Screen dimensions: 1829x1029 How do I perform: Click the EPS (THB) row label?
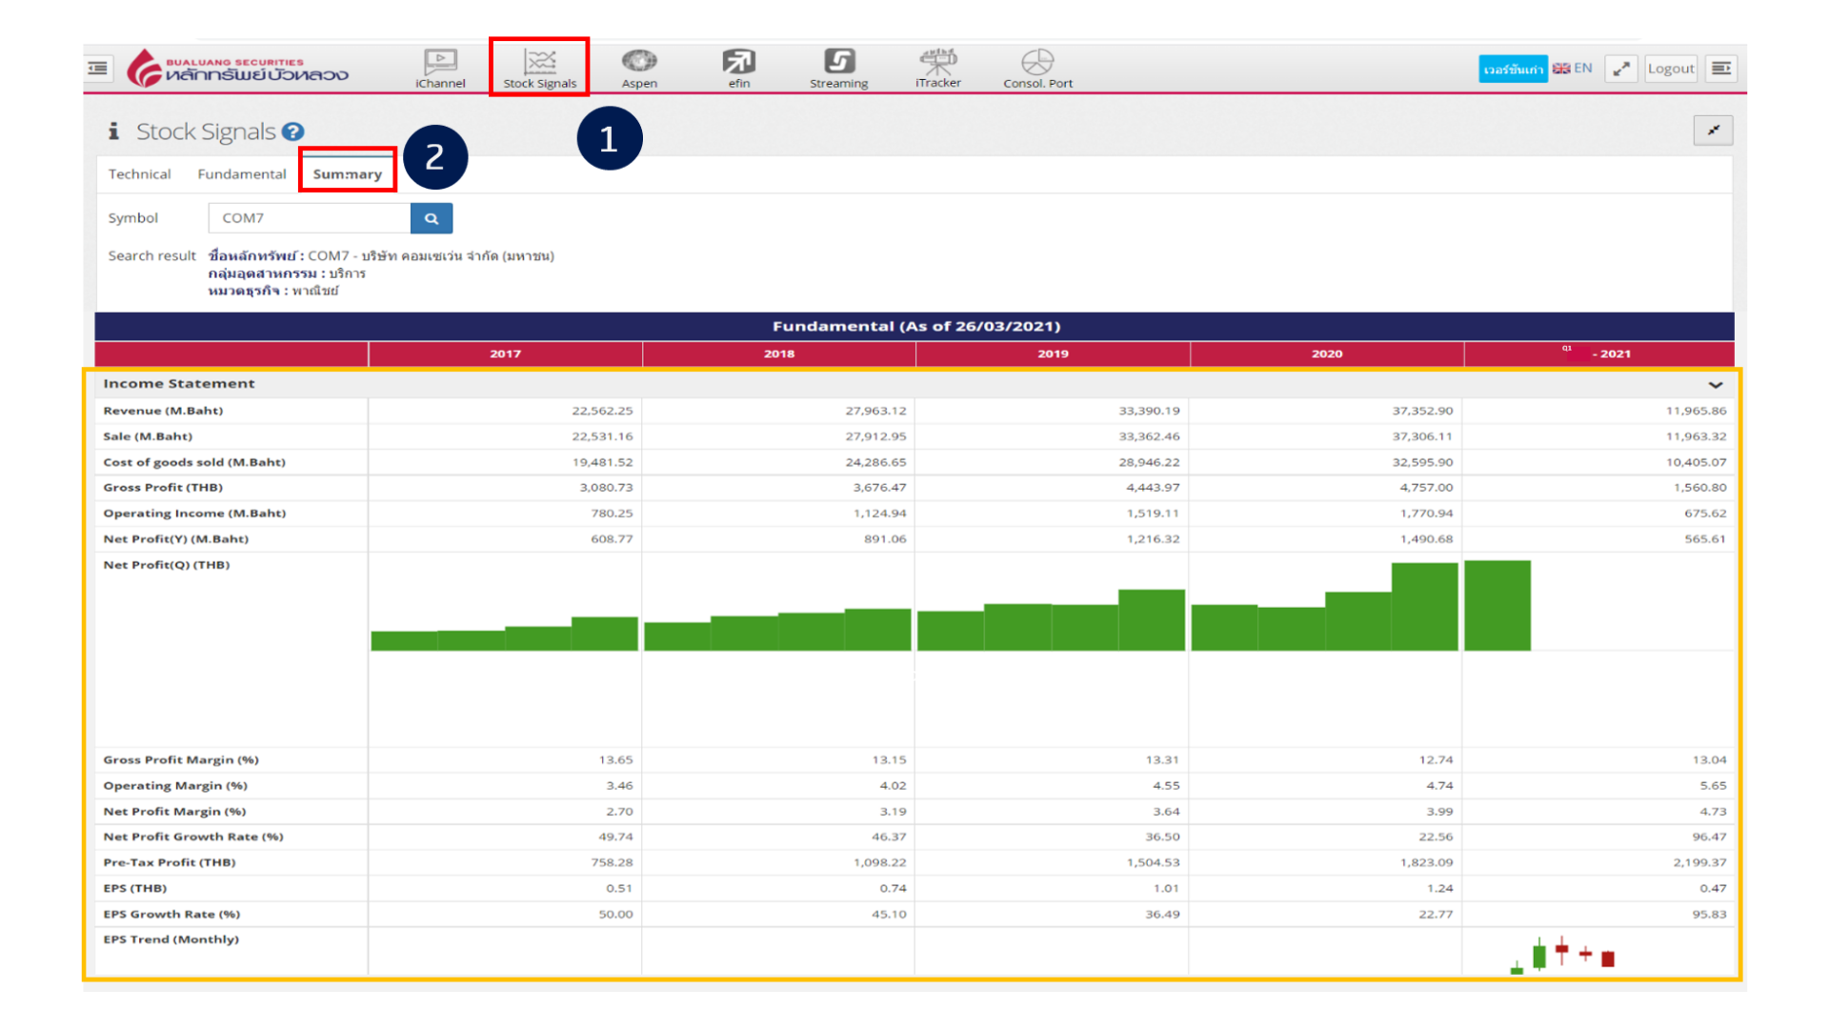135,888
